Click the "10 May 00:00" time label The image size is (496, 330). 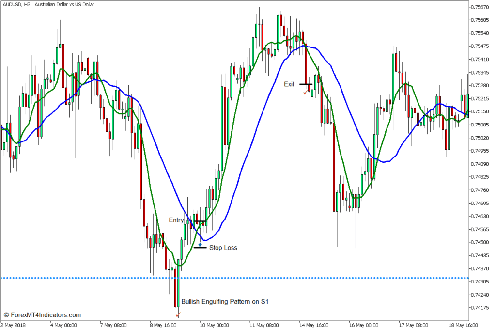pos(215,325)
